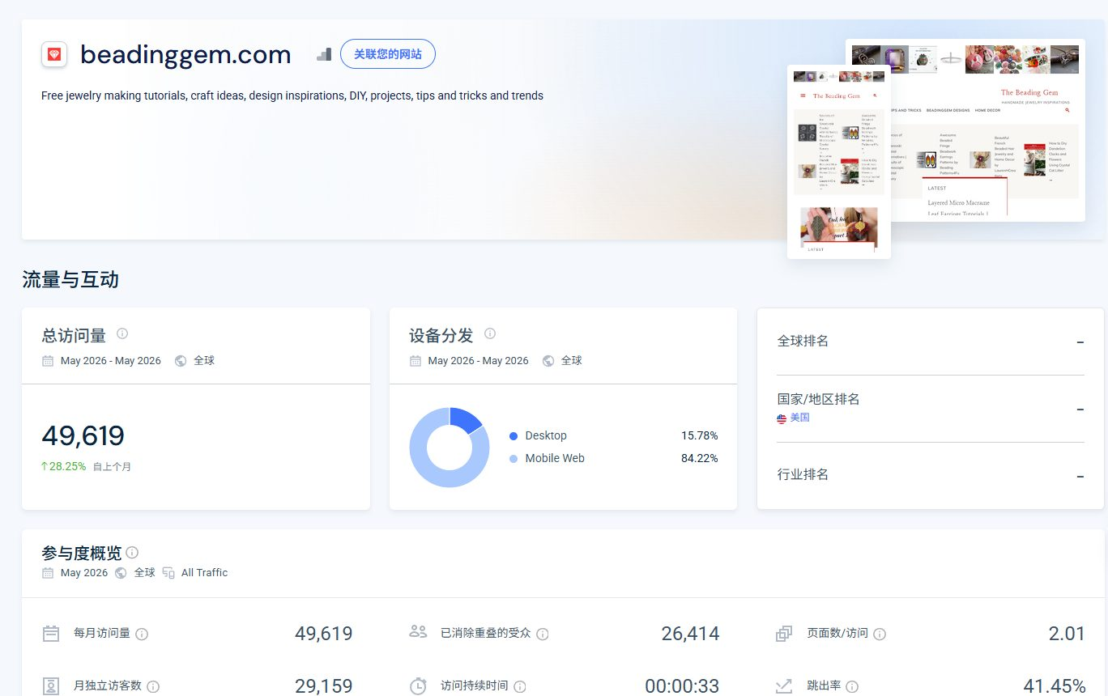This screenshot has height=696, width=1108.
Task: Click the globe icon under 参与度概览
Action: pos(121,573)
